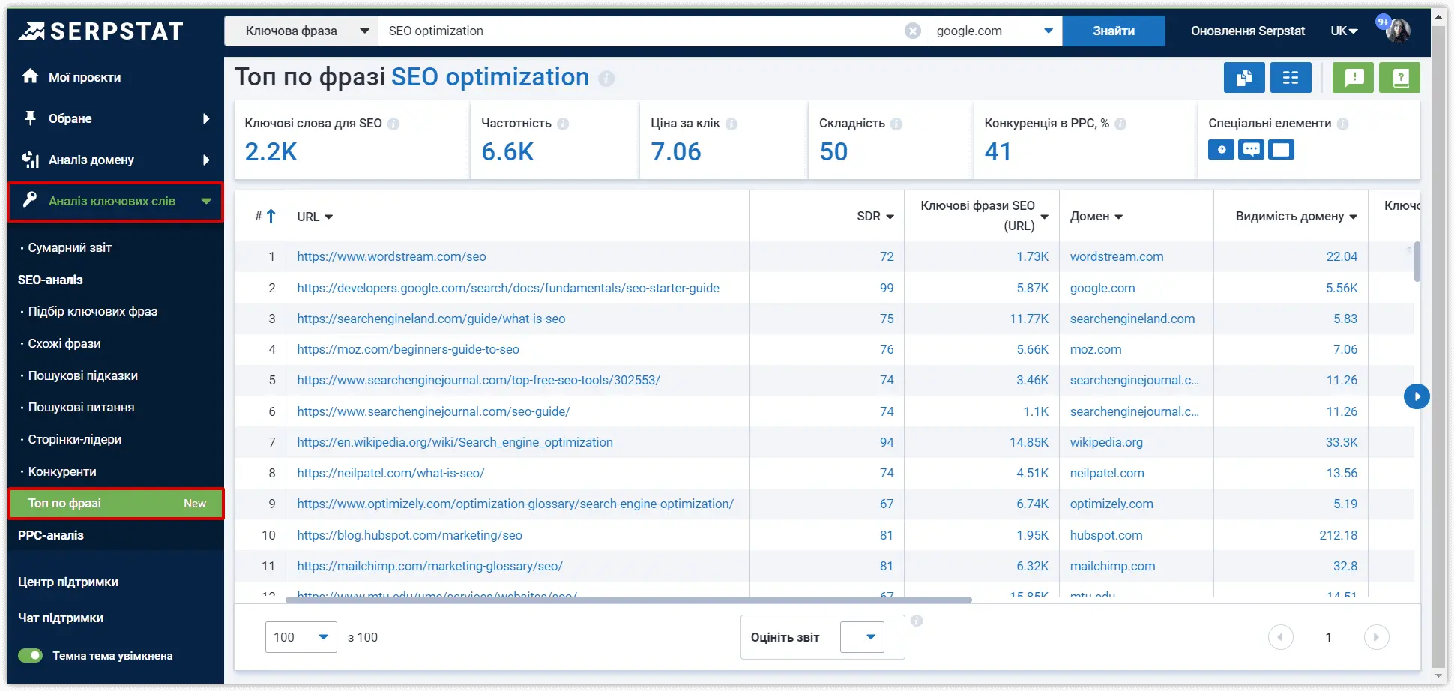The height and width of the screenshot is (691, 1454).
Task: Click the blue scroll-right arrow circle
Action: (1417, 396)
